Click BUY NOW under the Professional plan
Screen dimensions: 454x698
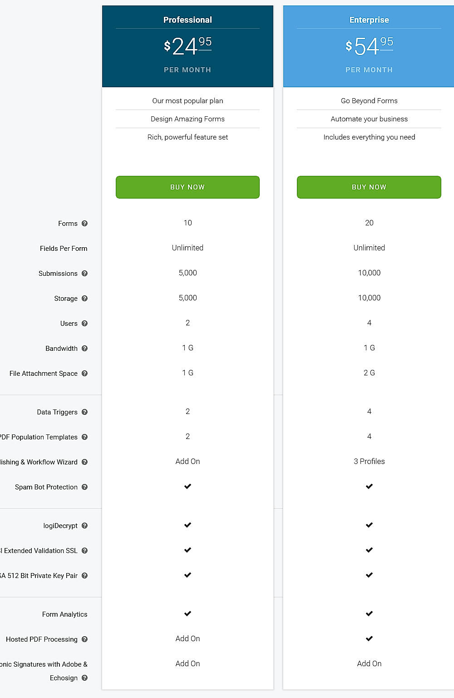coord(188,187)
